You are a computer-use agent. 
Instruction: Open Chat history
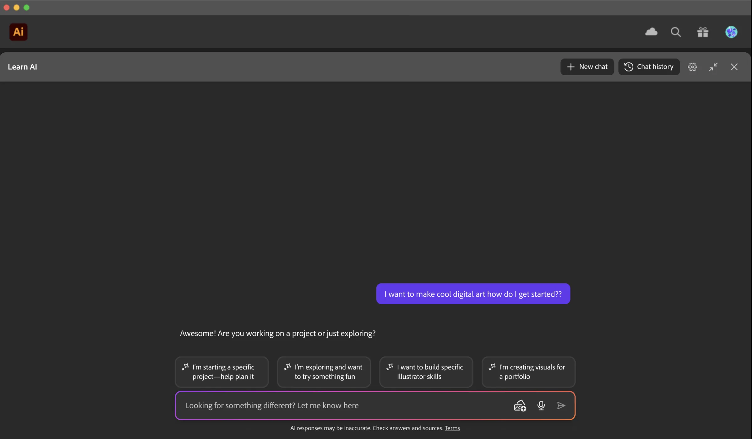(x=649, y=67)
